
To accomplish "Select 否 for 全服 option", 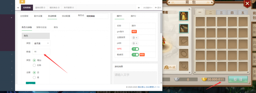I will [34, 73].
